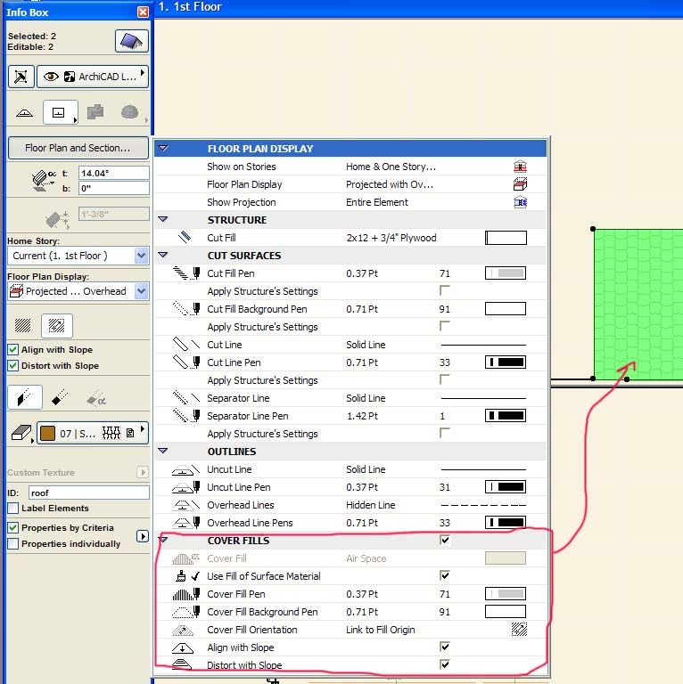
Task: Click the ID field containing roof
Action: point(88,493)
